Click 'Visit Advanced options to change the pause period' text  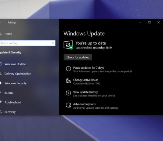click(102, 71)
